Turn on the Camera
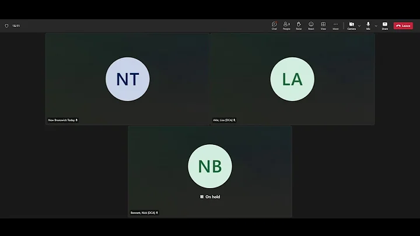The image size is (420, 236). tap(351, 26)
